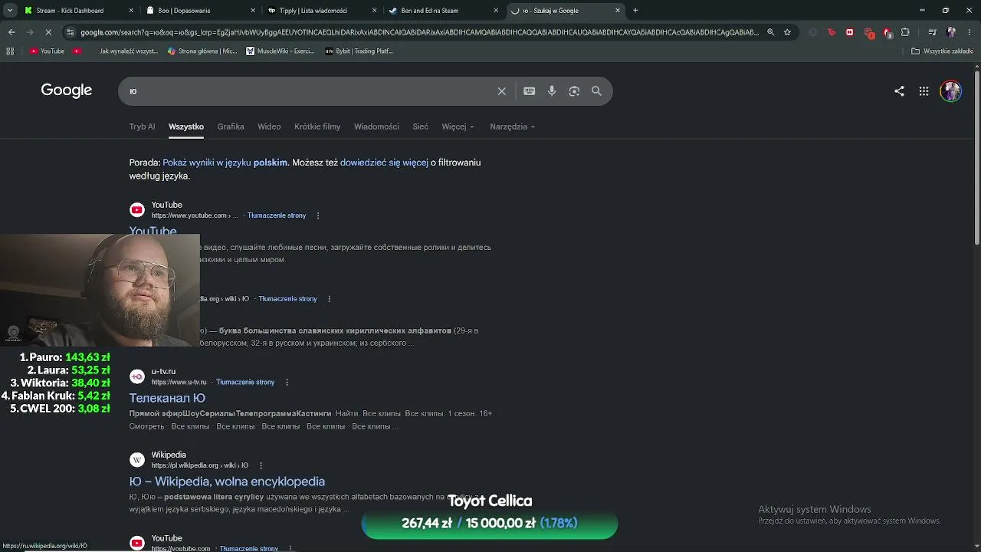
Task: Open the red Tp extension icon
Action: (832, 32)
